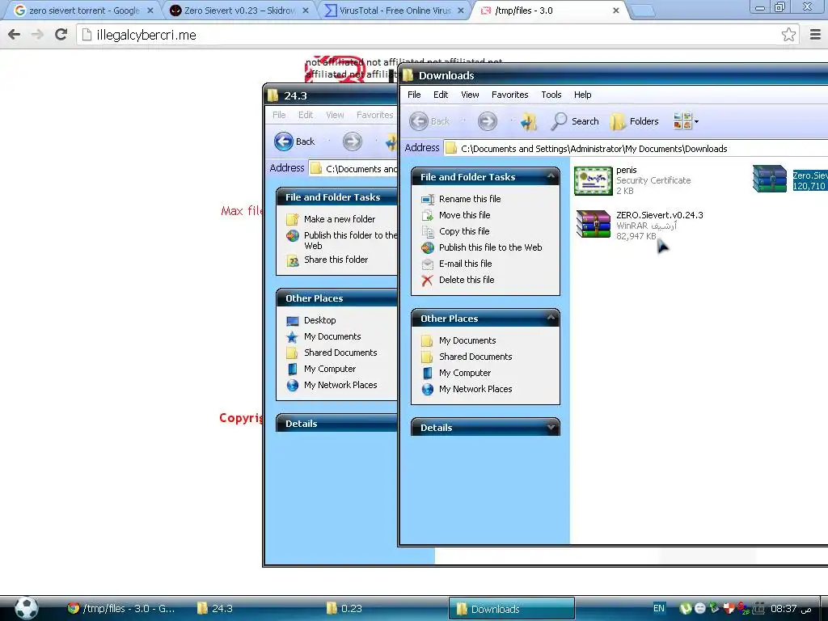Click the Up folder icon in Downloads toolbar

pos(529,121)
